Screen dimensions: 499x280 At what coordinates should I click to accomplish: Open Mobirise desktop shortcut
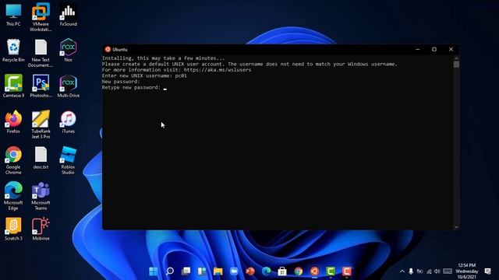[41, 229]
